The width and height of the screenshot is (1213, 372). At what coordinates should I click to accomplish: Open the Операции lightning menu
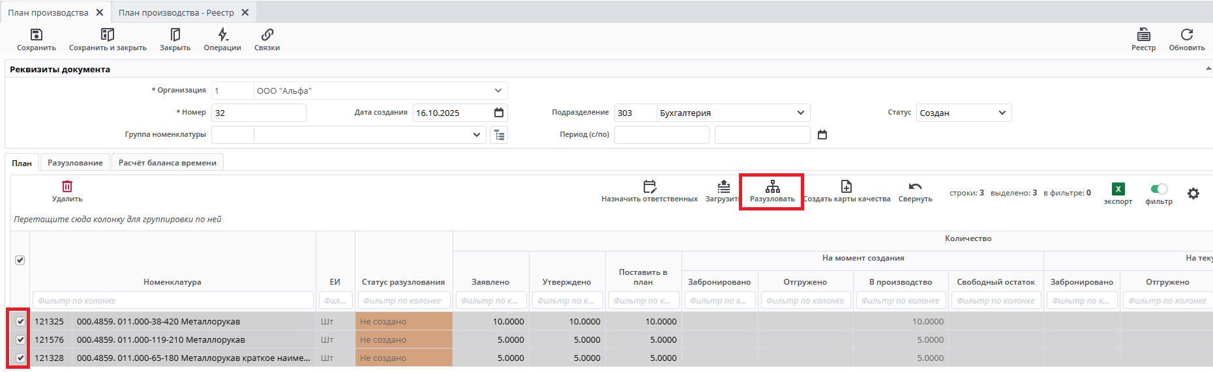click(222, 35)
